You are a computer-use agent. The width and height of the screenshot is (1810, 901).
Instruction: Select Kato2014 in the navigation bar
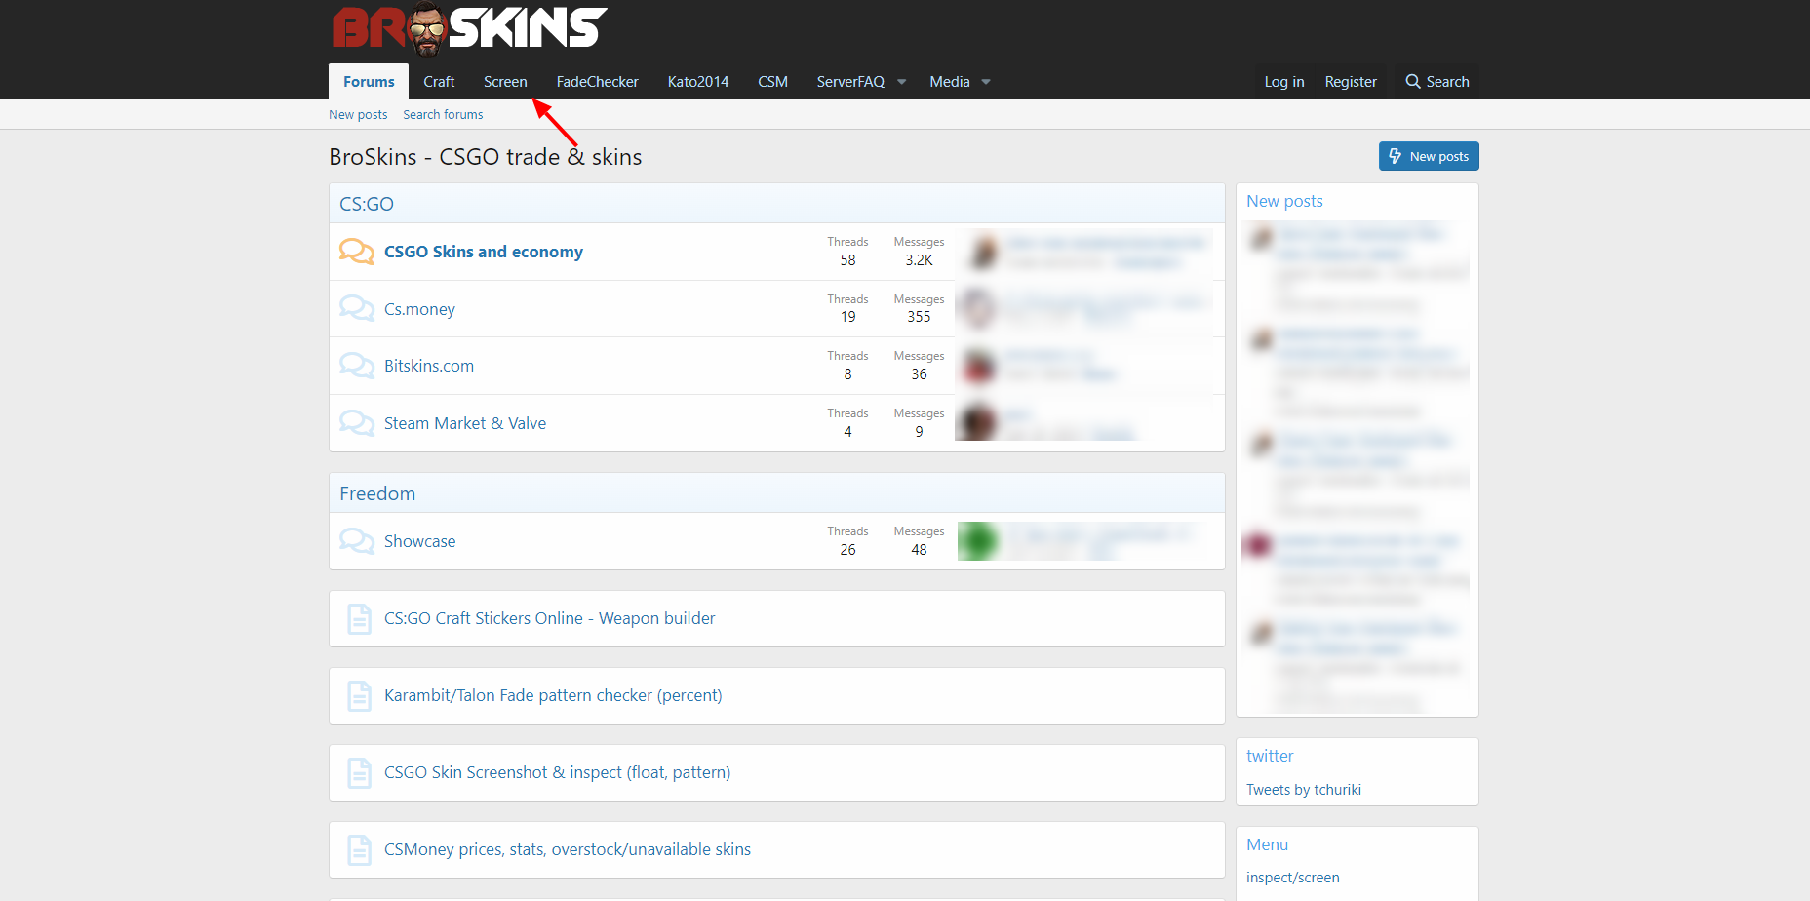tap(698, 82)
